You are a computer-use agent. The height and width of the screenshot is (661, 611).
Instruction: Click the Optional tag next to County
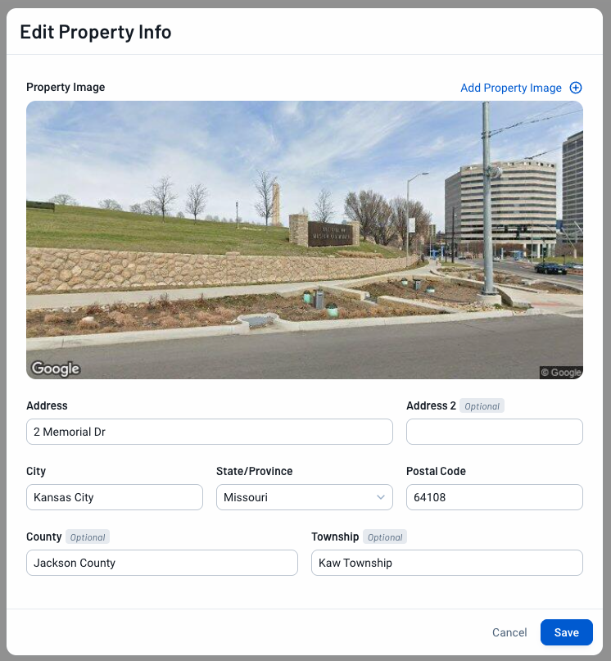(x=88, y=537)
